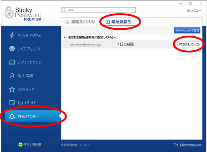Image resolution: width=207 pixels, height=152 pixels.
Task: Click the App Accounts laptop icon
Action: 12,62
